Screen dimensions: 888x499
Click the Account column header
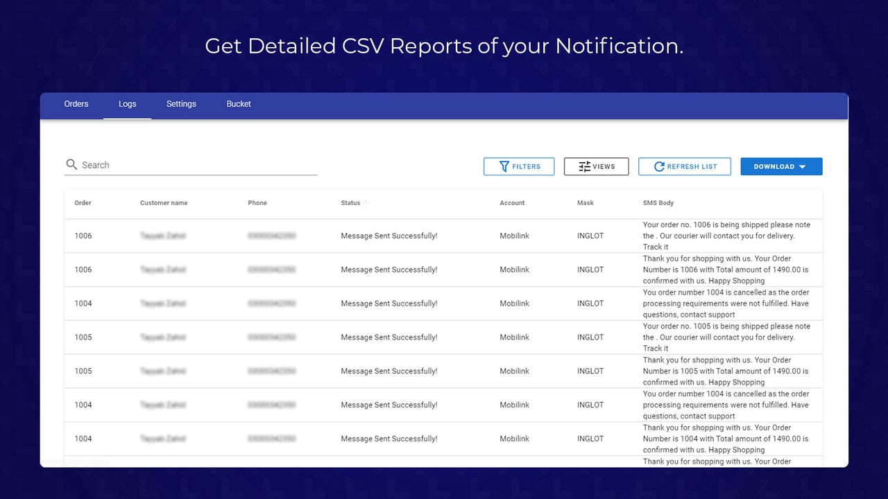[x=512, y=203]
